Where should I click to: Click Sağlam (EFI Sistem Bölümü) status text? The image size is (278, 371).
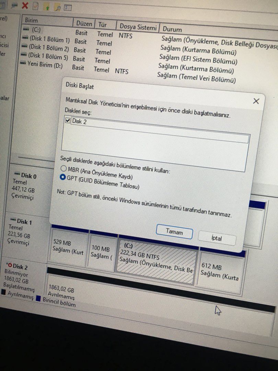tap(198, 59)
